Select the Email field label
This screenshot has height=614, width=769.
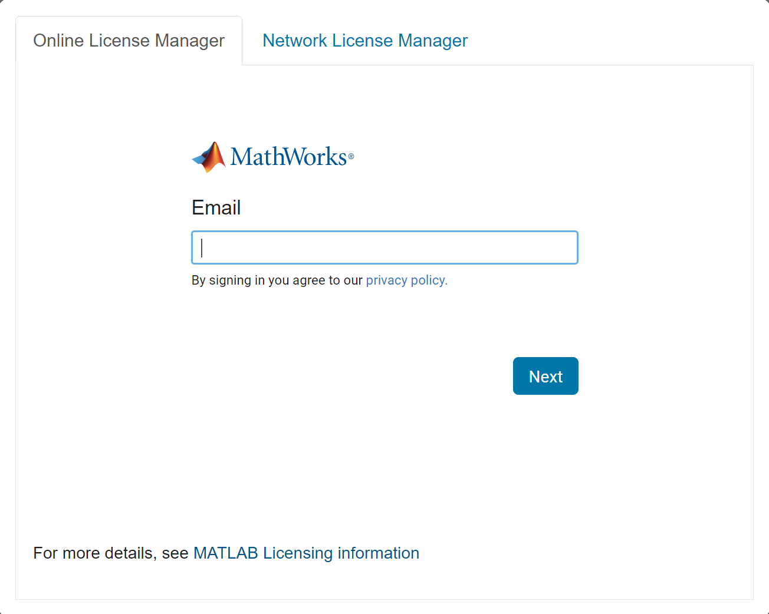[x=216, y=207]
